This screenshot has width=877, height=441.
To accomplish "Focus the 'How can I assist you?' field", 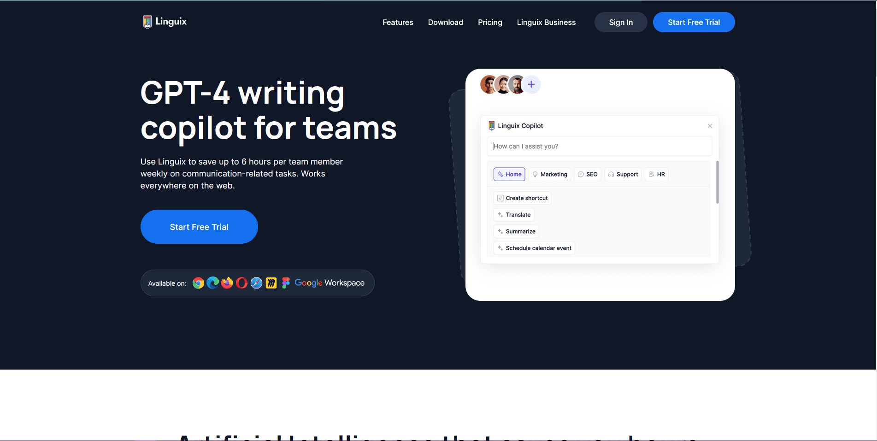I will tap(599, 146).
